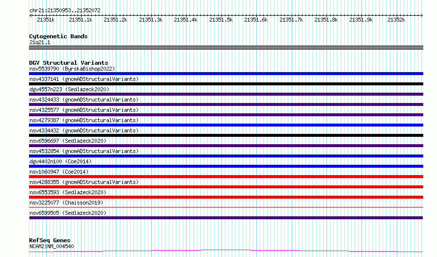Screen dimensions: 437x257
Task: Click the 21351k ruler tick
Action: (x=46, y=20)
